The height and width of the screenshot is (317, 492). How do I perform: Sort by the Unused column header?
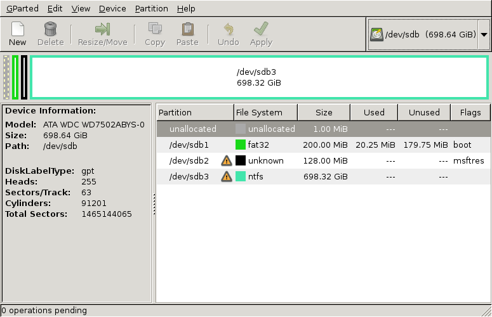424,112
